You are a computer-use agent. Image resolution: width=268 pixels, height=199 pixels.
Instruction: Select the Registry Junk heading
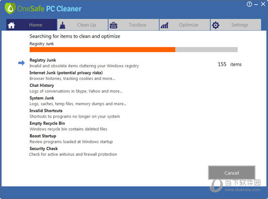pyautogui.click(x=43, y=60)
